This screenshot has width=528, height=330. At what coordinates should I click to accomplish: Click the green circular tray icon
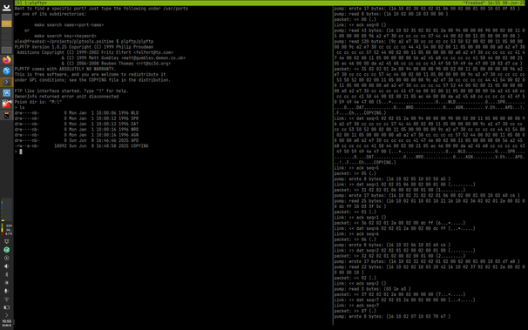(6, 250)
